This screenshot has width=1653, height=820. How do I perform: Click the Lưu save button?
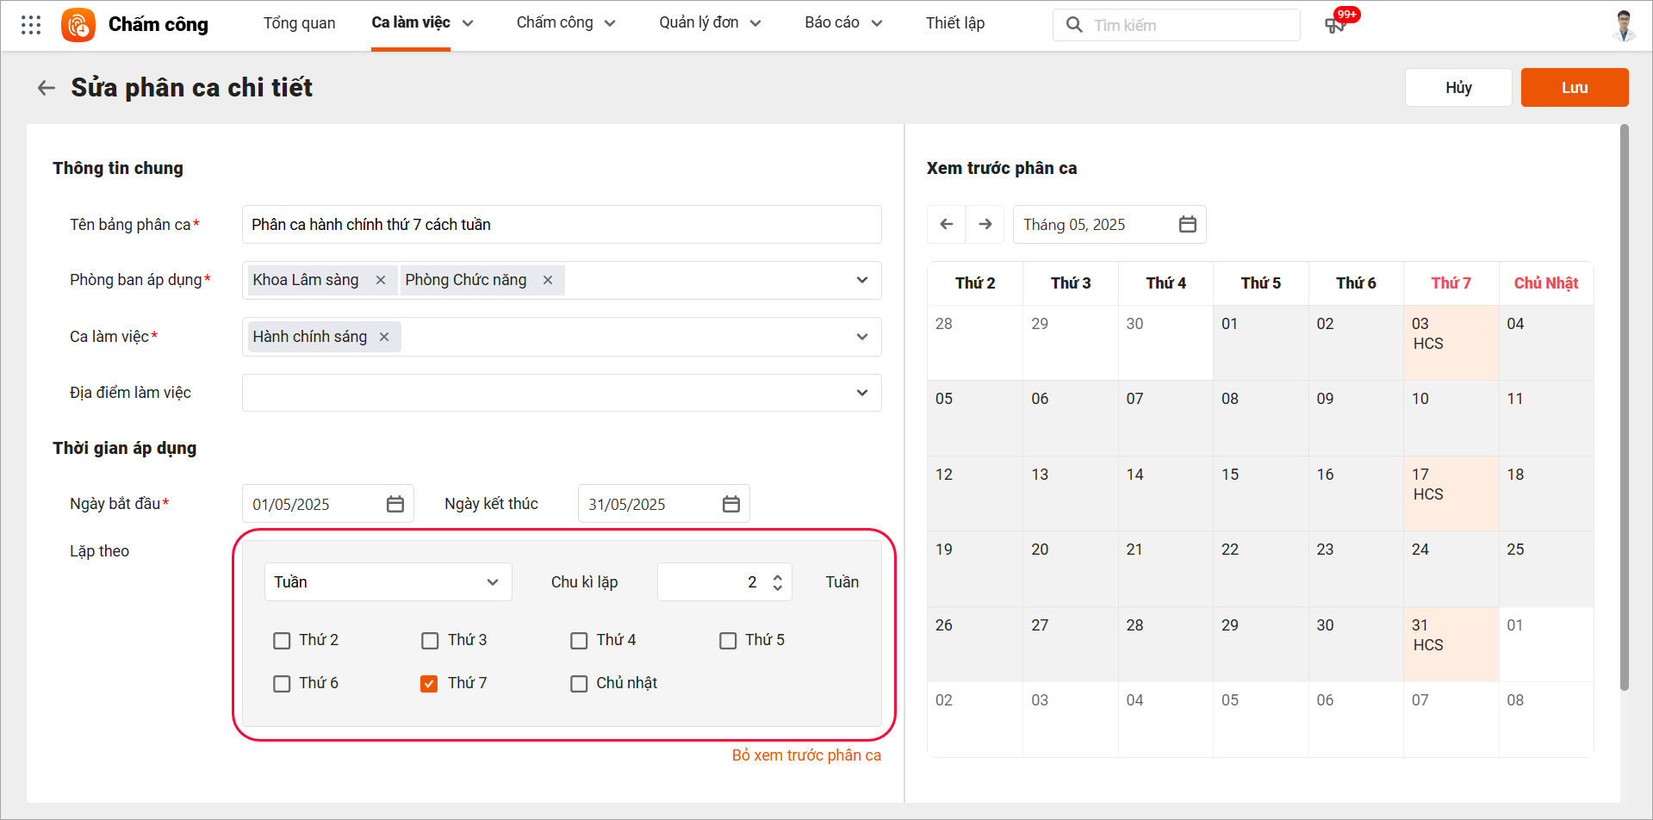pos(1574,88)
